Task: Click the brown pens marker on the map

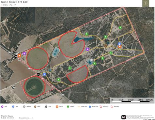Action: (x=105, y=46)
